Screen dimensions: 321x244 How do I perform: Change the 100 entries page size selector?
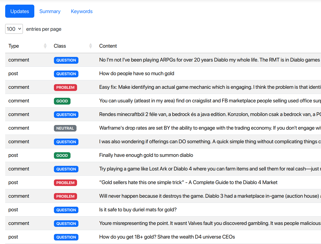tap(14, 29)
